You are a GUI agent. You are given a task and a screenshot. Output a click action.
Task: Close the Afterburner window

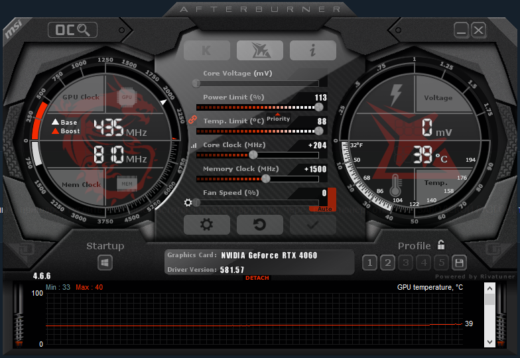(x=478, y=30)
